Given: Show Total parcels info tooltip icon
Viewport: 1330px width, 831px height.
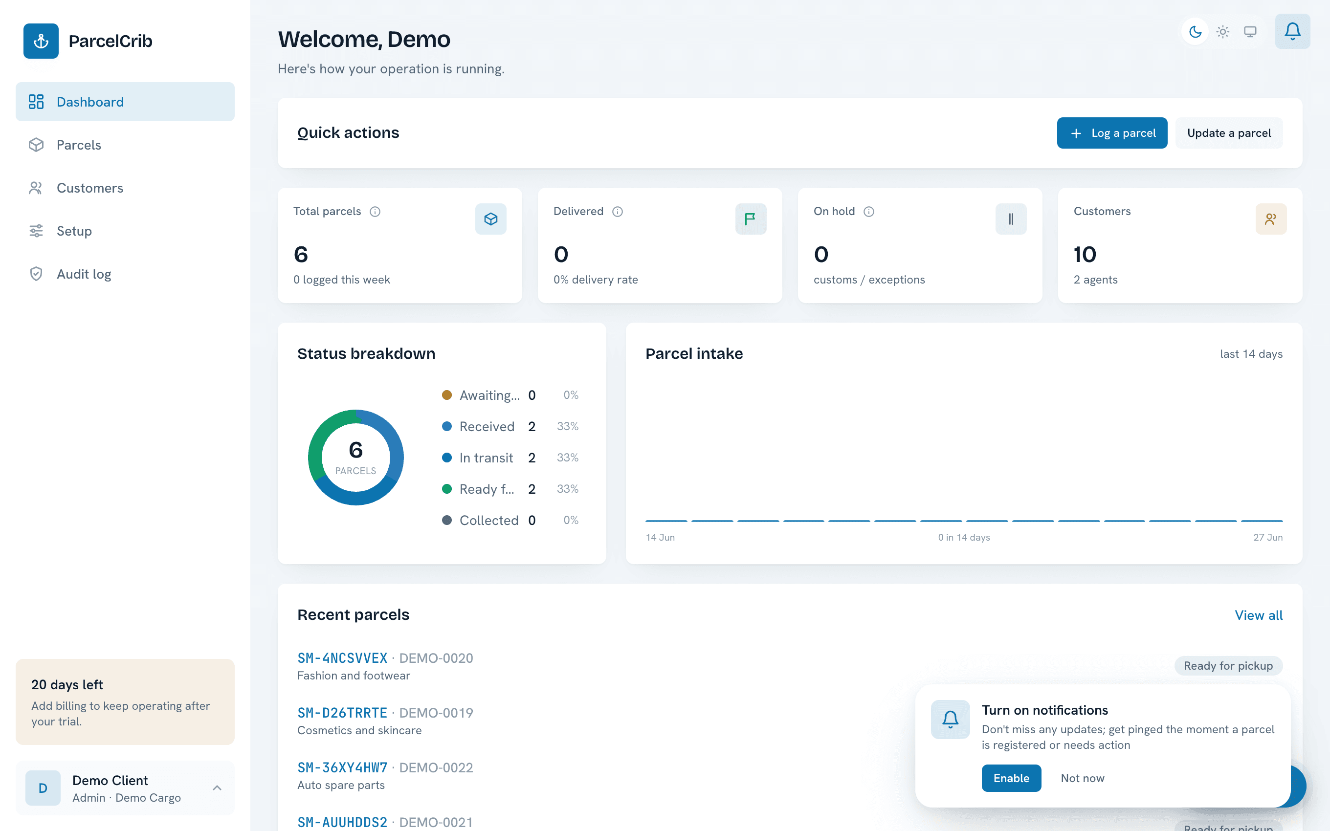Looking at the screenshot, I should tap(375, 212).
